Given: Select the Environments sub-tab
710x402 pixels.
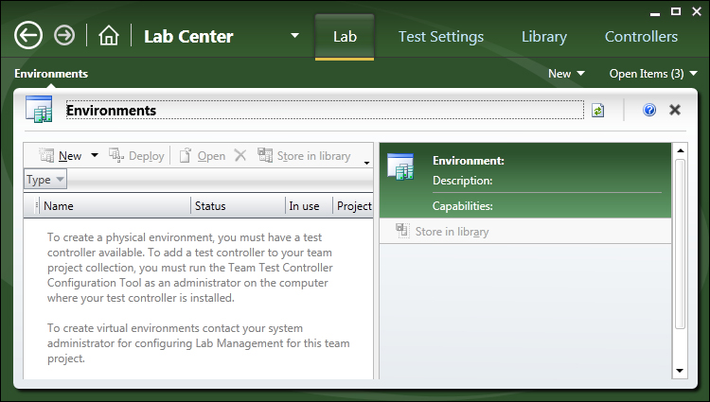Looking at the screenshot, I should (51, 74).
